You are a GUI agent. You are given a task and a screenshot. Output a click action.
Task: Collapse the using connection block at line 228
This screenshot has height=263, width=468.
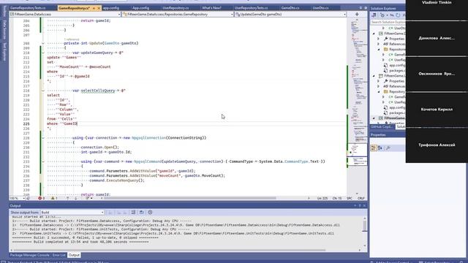(x=43, y=138)
